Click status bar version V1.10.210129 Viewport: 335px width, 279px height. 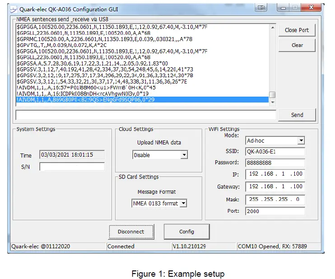[x=189, y=246]
